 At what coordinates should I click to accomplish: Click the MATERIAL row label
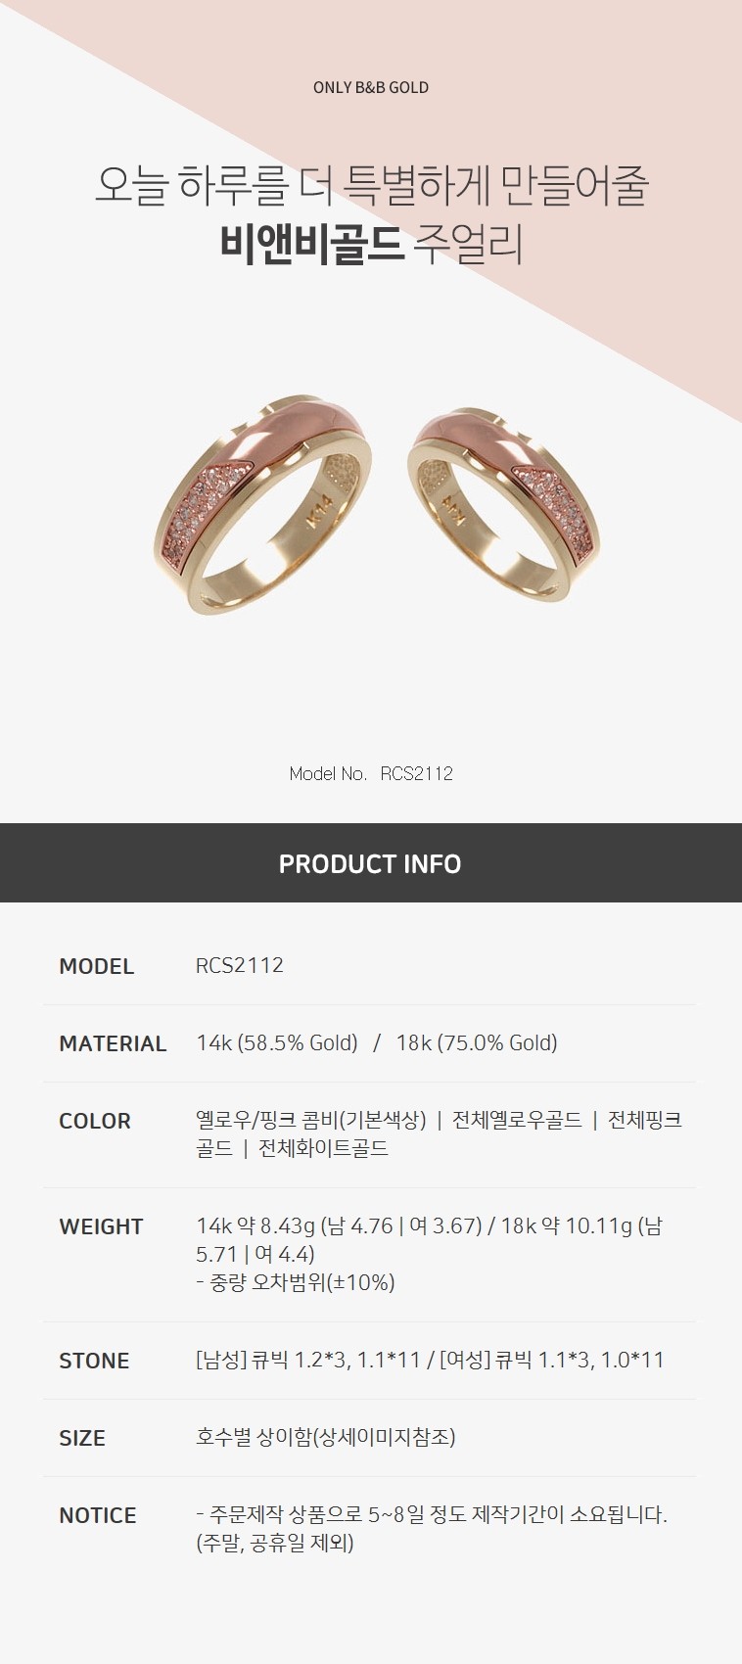113,1043
